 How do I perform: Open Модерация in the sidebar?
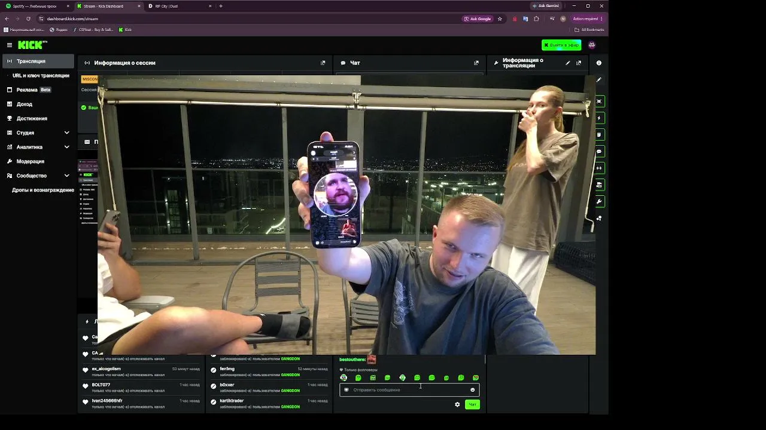coord(37,161)
